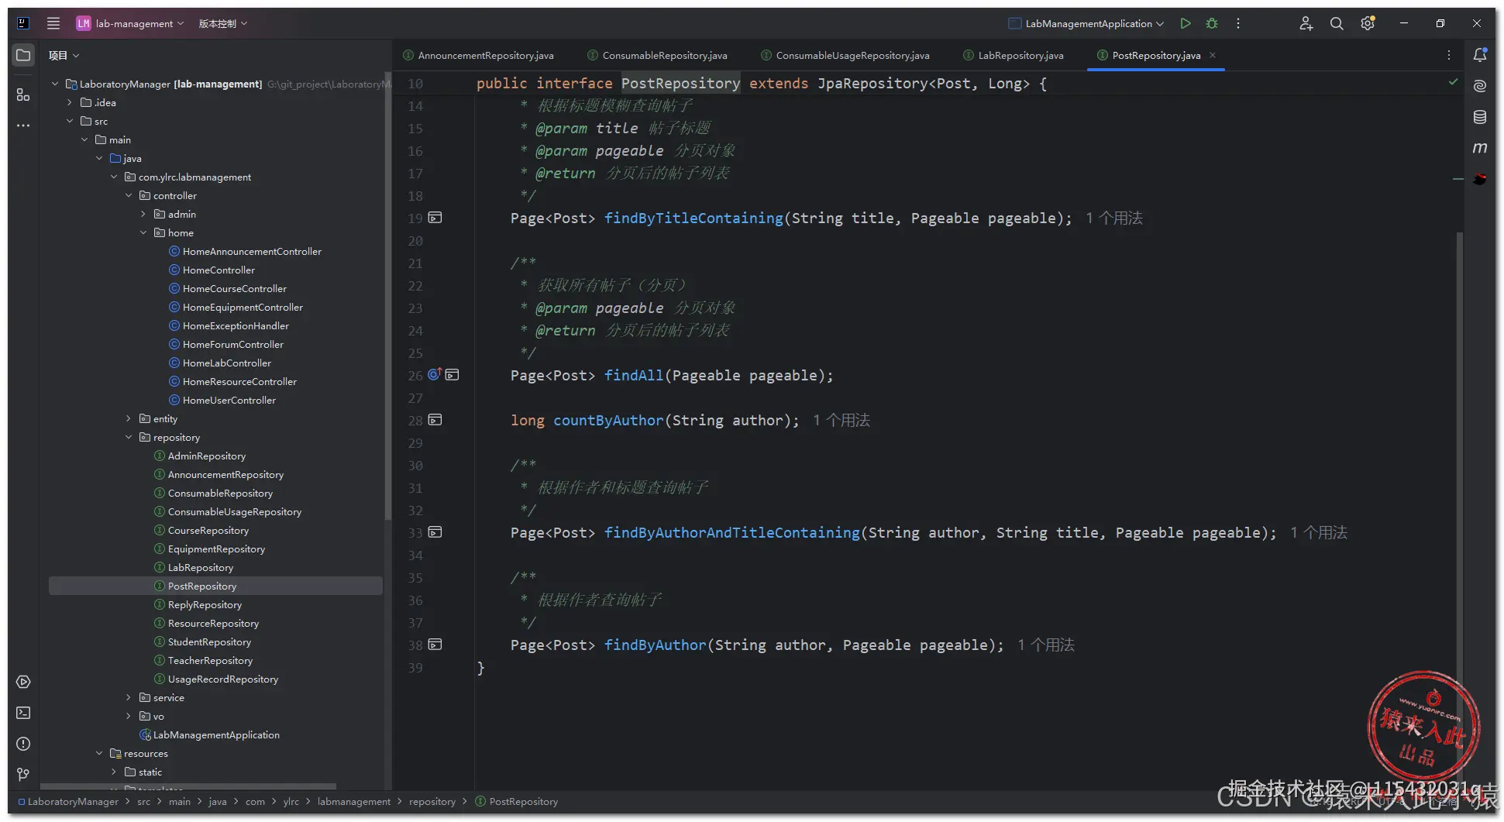Run LabManagementApplication with the green play icon
This screenshot has width=1504, height=822.
point(1185,23)
